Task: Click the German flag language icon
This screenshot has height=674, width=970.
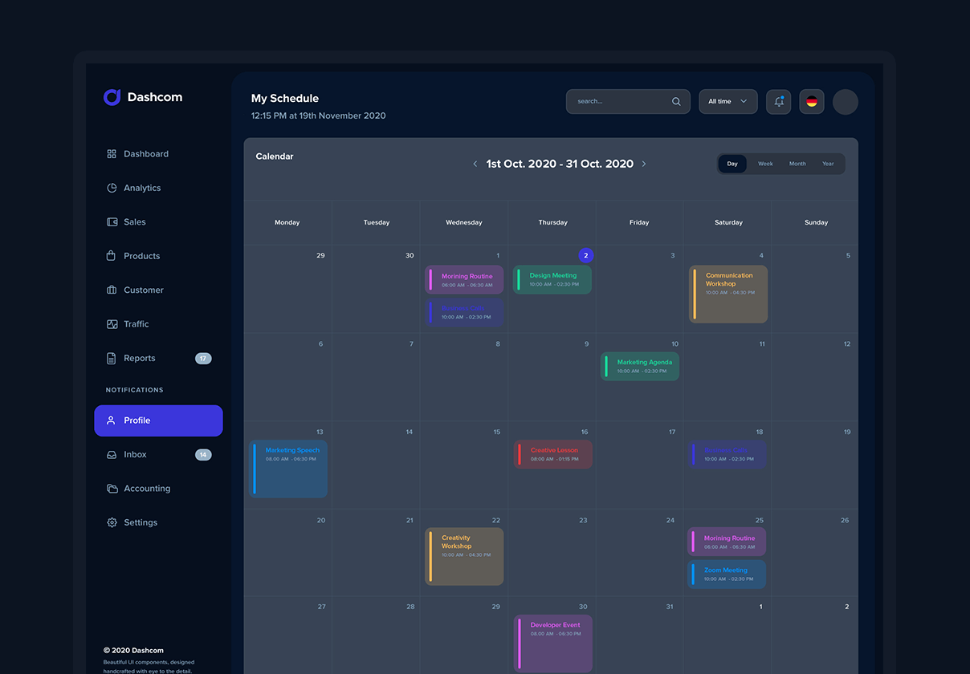Action: coord(811,102)
